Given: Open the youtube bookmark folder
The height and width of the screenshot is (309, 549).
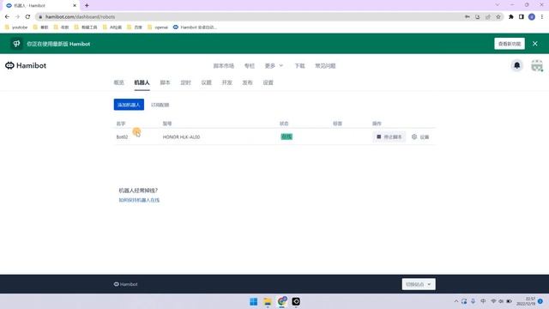Looking at the screenshot, I should pos(16,27).
